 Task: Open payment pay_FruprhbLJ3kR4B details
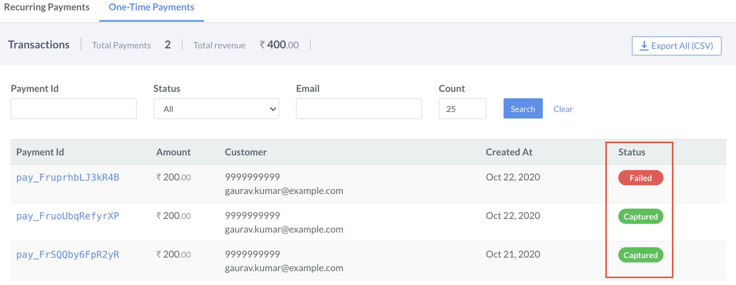(x=67, y=177)
